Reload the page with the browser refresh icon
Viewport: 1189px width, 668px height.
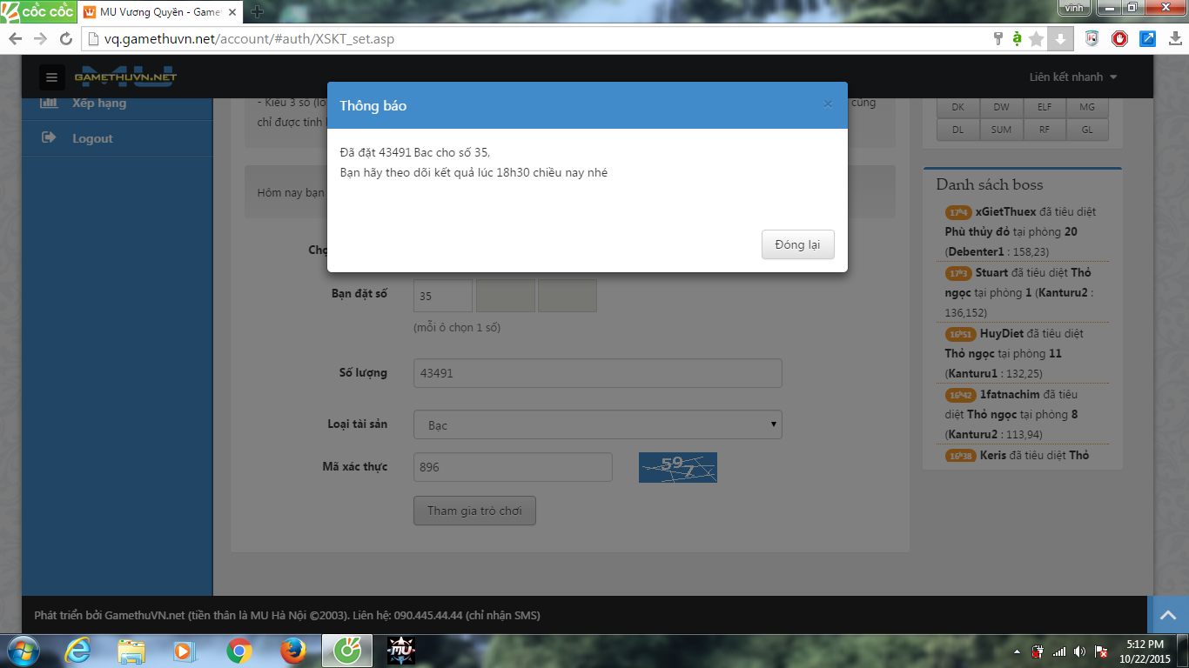pyautogui.click(x=65, y=39)
